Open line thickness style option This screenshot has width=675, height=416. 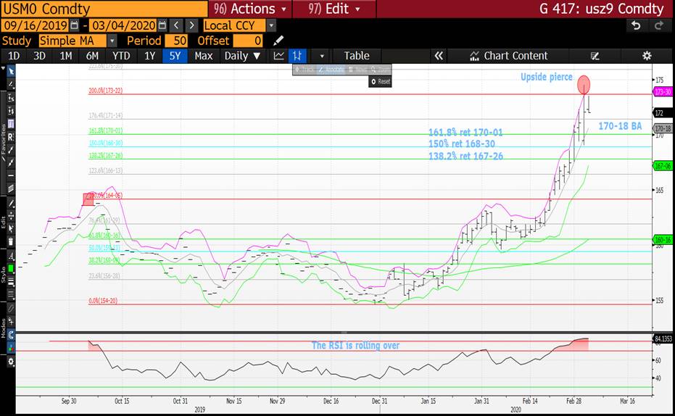11,282
